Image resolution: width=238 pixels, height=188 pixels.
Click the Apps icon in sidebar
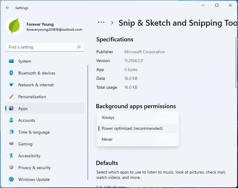pos(11,108)
